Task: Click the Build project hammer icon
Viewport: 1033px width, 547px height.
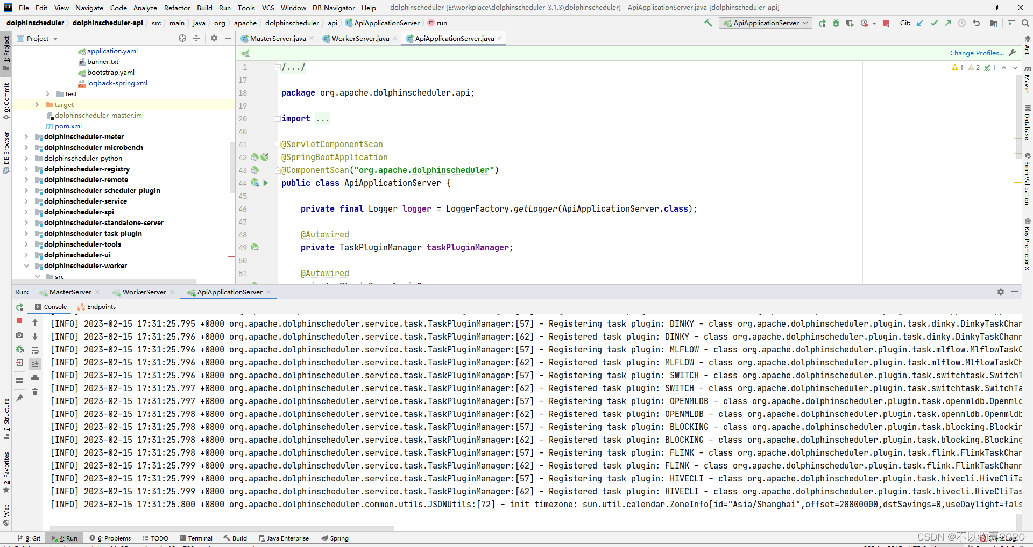Action: tap(708, 23)
